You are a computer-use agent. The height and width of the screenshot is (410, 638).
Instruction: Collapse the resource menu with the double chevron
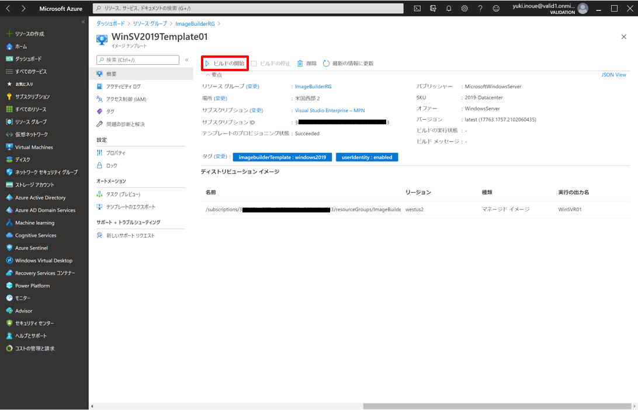pos(187,60)
